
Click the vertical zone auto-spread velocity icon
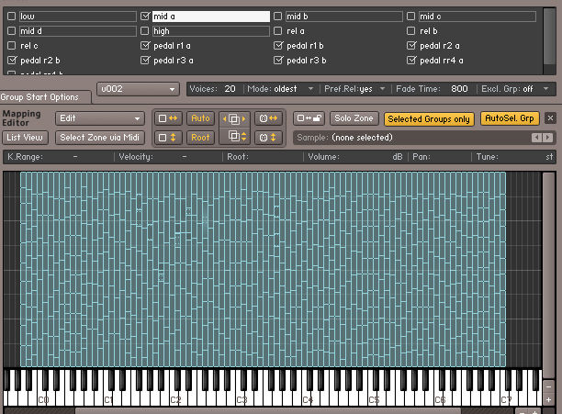coord(168,138)
